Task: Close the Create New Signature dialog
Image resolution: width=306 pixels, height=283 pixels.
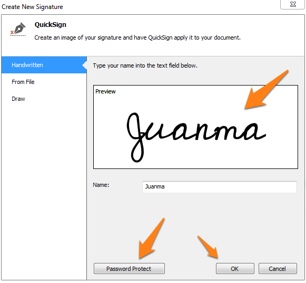Action: click(292, 4)
